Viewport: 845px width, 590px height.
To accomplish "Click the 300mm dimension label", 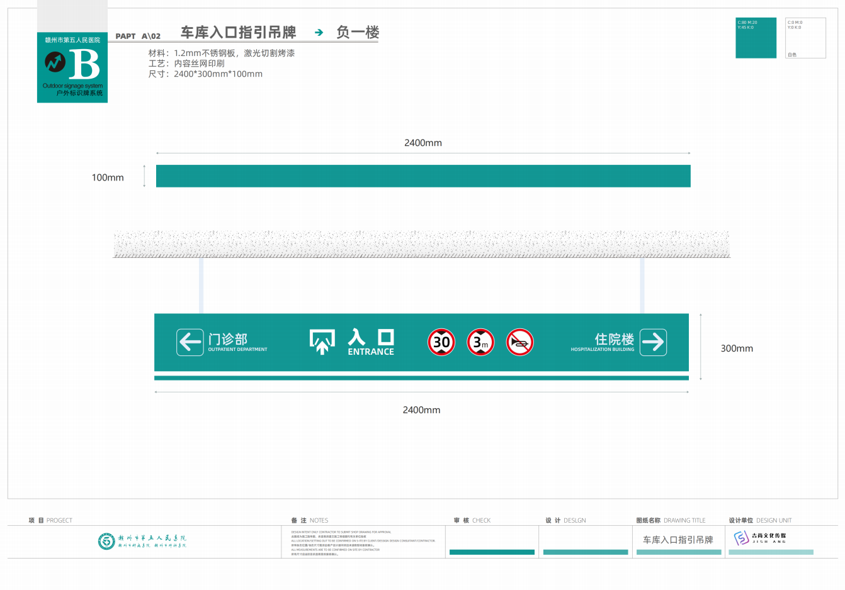I will 737,348.
